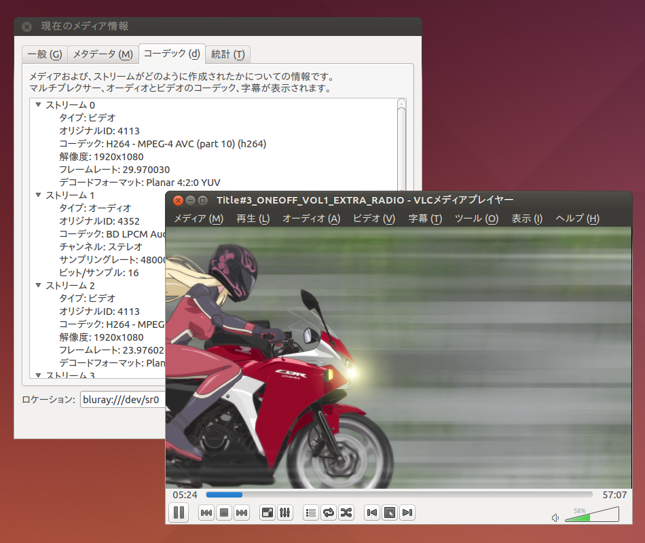645x543 pixels.
Task: Stop playback with the stop button
Action: [x=223, y=513]
